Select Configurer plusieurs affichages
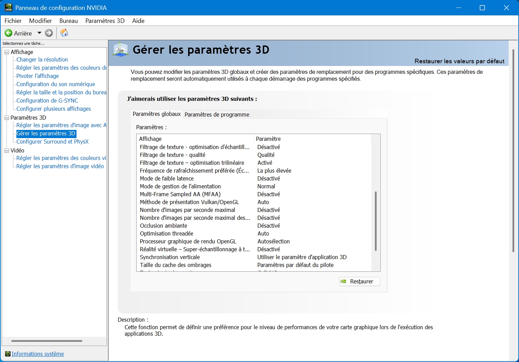Image resolution: width=519 pixels, height=362 pixels. pyautogui.click(x=54, y=109)
